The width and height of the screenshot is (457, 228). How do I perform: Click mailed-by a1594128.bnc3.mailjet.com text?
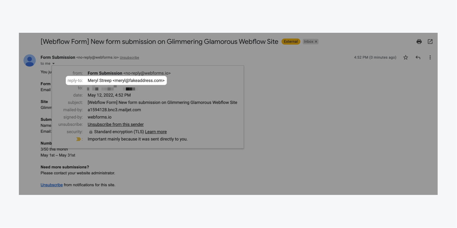(114, 110)
